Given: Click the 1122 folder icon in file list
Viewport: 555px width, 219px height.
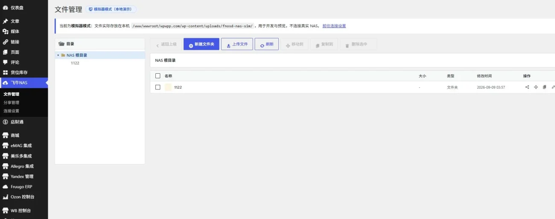Looking at the screenshot, I should (168, 87).
